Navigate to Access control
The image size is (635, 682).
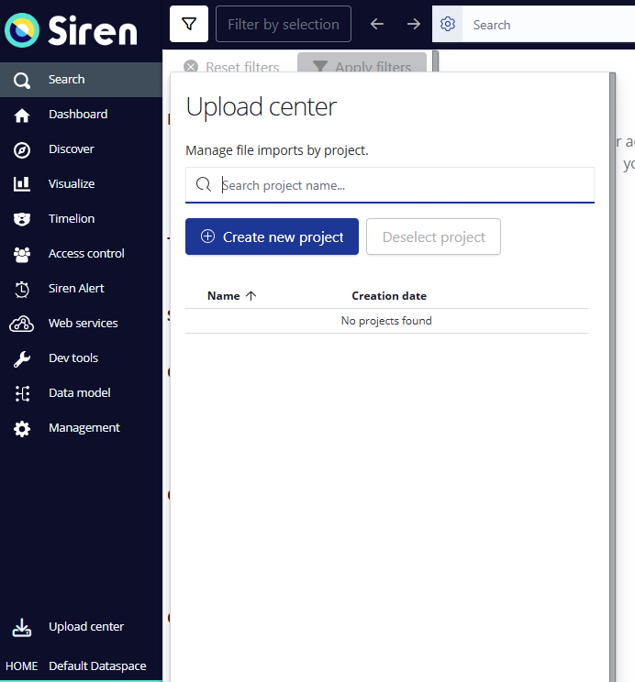pyautogui.click(x=86, y=254)
